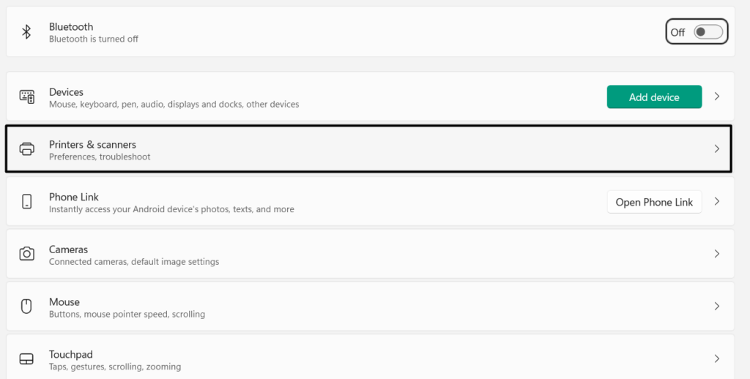Open the Cameras chevron arrow

point(717,254)
